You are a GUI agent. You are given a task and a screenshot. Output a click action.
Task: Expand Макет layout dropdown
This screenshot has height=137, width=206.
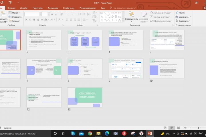point(14,13)
